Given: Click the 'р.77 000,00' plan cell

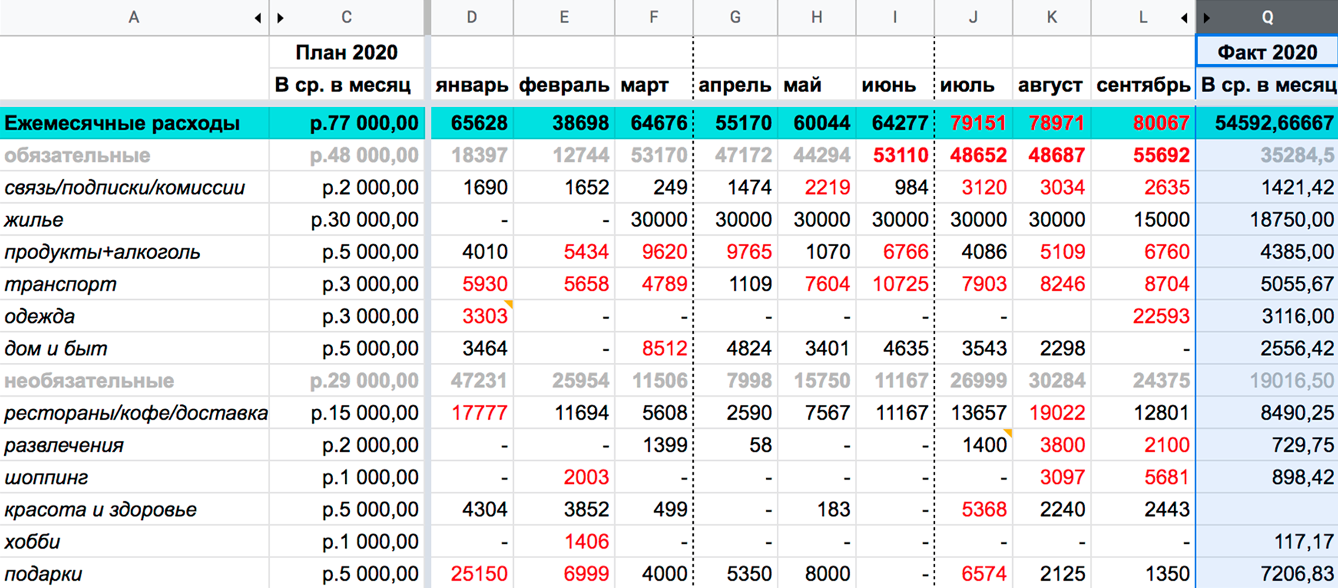Looking at the screenshot, I should [x=347, y=123].
